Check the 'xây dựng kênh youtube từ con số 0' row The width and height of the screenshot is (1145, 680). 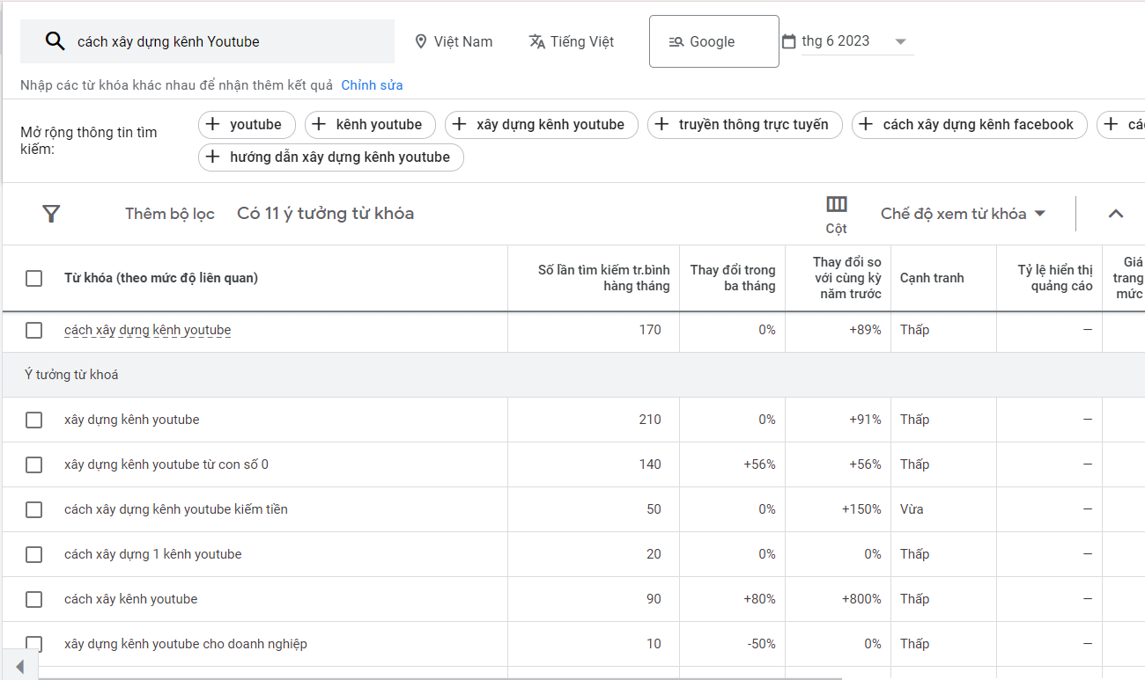(33, 464)
